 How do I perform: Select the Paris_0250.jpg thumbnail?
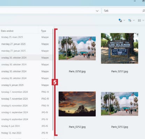pos(77,48)
